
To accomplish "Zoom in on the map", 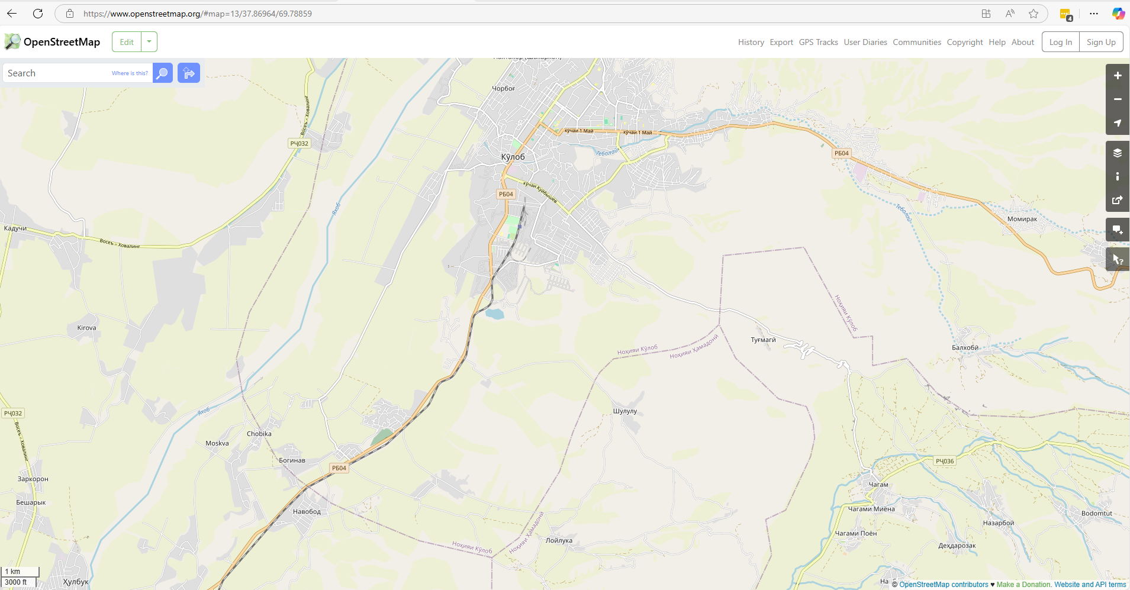I will [1117, 76].
